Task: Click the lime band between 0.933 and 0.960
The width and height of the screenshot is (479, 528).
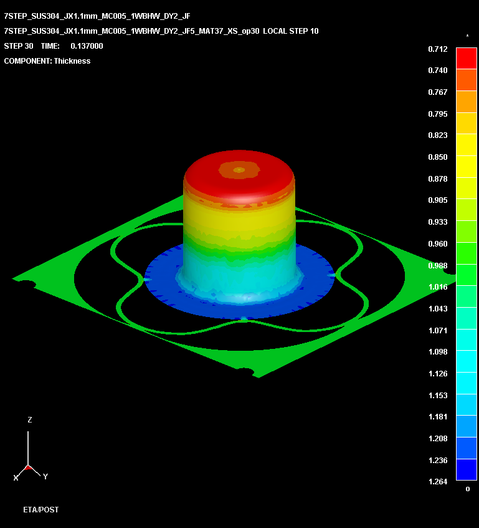Action: (x=466, y=232)
